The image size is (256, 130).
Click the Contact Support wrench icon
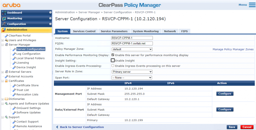click(14, 122)
